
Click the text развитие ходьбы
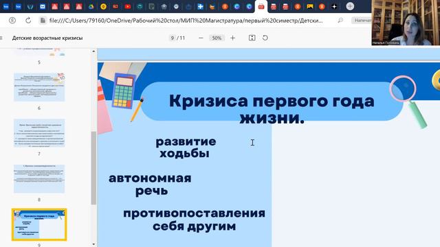[x=186, y=148]
